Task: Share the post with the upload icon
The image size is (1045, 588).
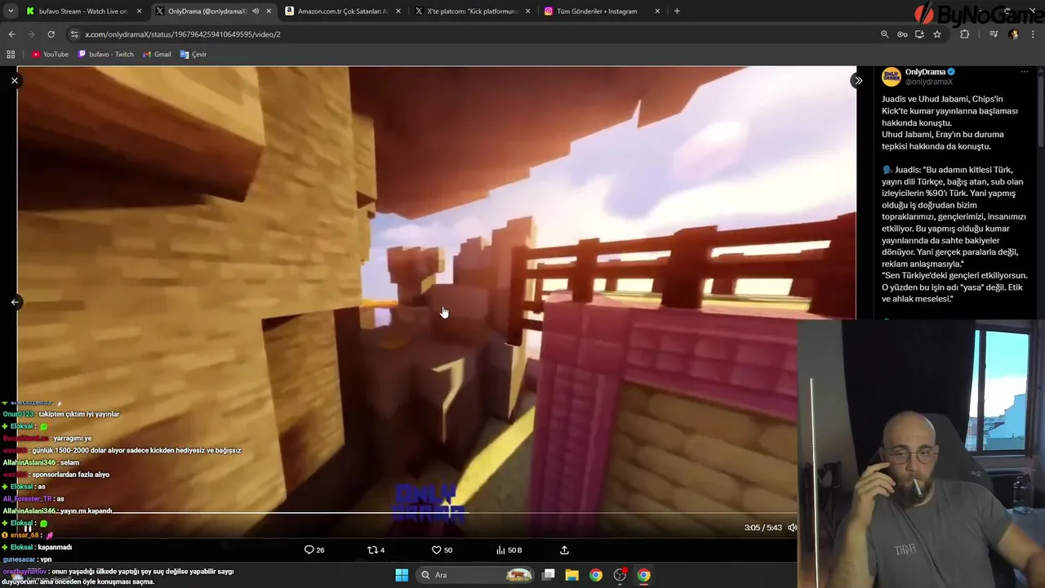Action: pos(564,550)
